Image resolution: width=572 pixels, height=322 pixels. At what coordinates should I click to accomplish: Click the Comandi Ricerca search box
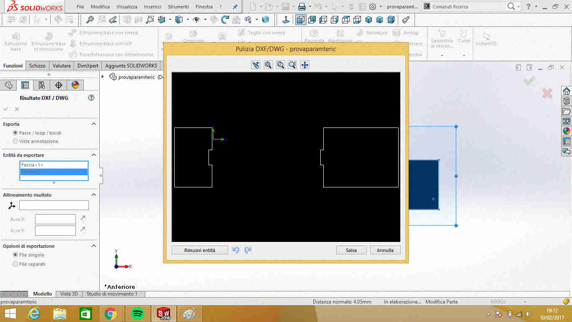pyautogui.click(x=468, y=7)
